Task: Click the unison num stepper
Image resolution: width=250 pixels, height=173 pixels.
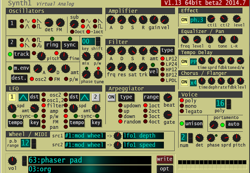Action: pyautogui.click(x=190, y=138)
